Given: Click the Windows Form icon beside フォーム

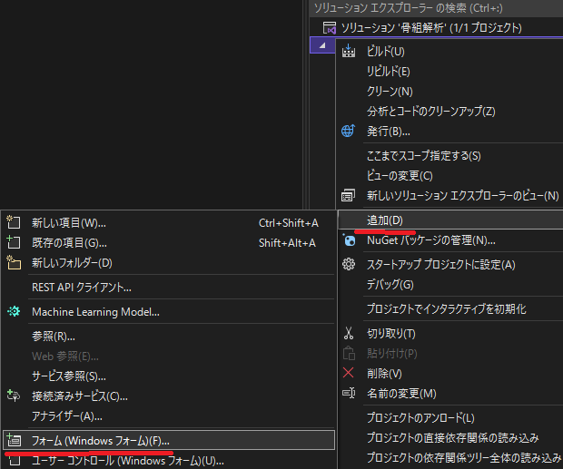Looking at the screenshot, I should point(14,440).
